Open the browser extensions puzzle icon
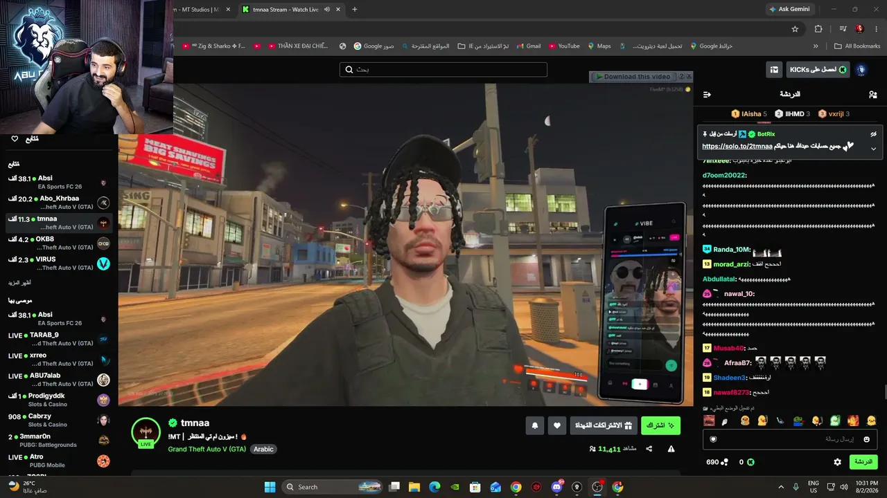Image resolution: width=887 pixels, height=498 pixels. pyautogui.click(x=818, y=29)
